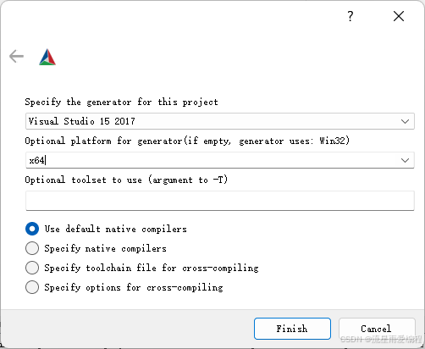Open help with the question mark icon
The width and height of the screenshot is (425, 349).
pos(350,16)
